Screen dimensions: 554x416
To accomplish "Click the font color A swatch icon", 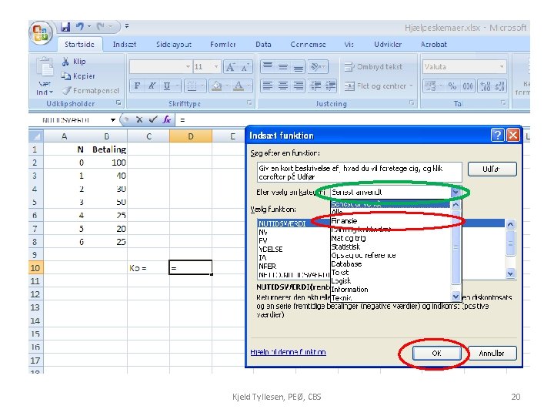I will (239, 86).
